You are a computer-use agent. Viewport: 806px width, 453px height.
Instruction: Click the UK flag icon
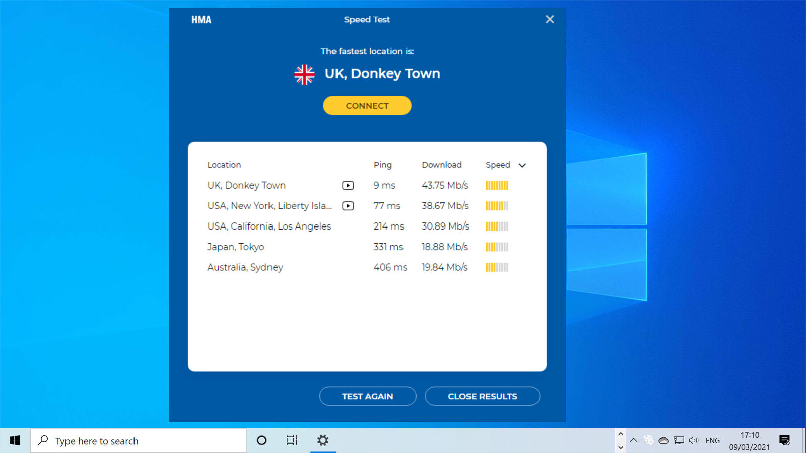tap(304, 74)
